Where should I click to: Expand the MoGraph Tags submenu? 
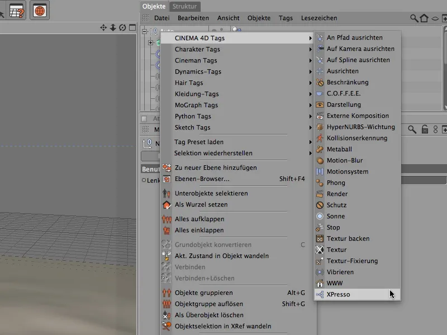pyautogui.click(x=237, y=105)
